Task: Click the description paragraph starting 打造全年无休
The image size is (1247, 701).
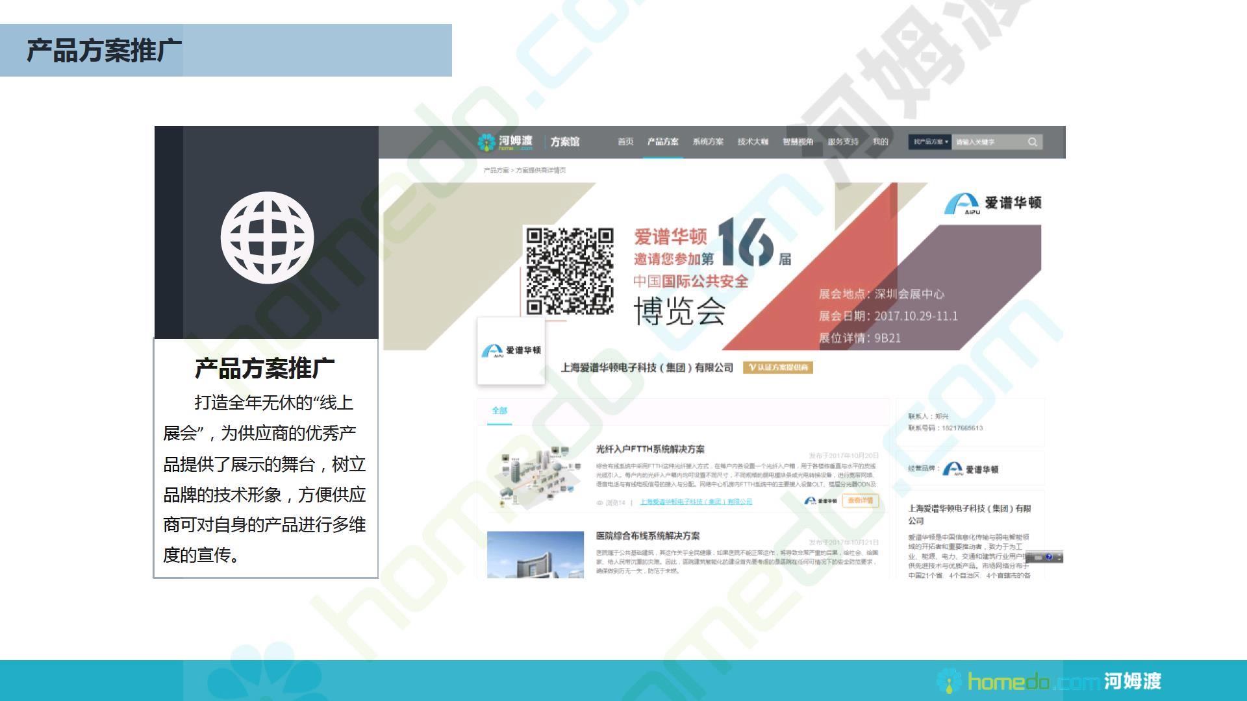Action: pos(265,479)
